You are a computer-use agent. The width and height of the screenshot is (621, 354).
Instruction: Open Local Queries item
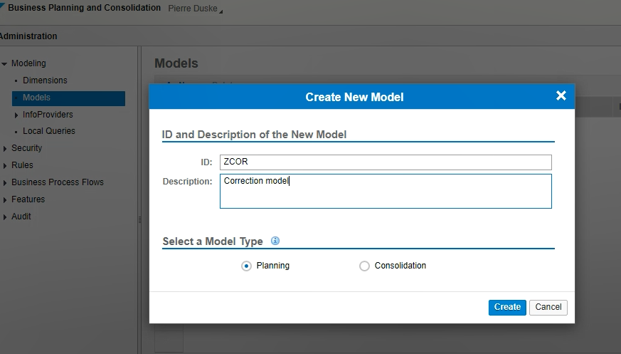pos(48,131)
